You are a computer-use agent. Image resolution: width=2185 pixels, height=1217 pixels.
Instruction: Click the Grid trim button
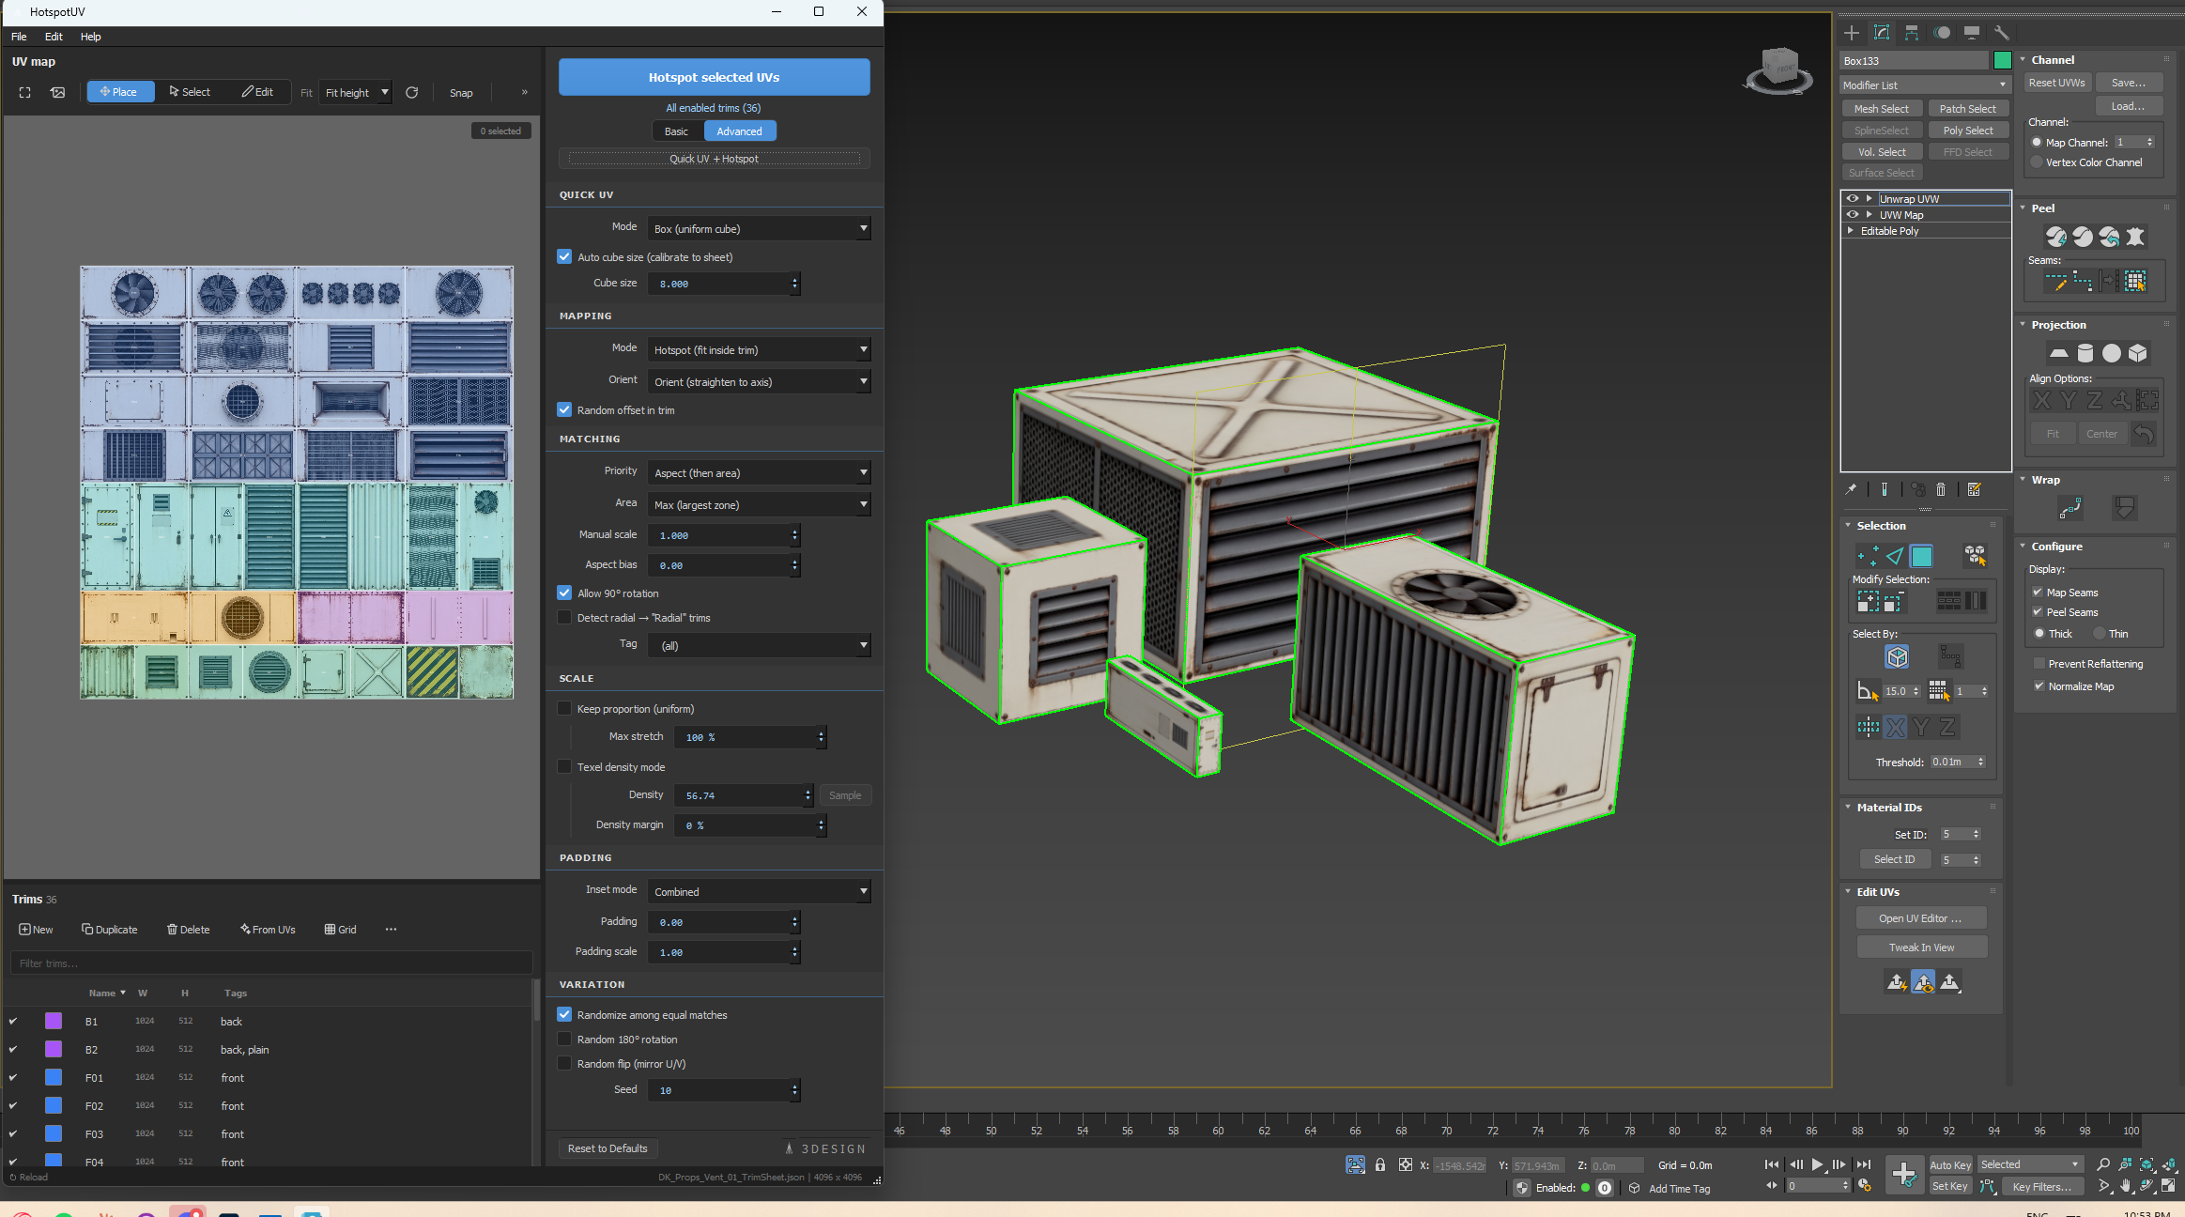(x=341, y=930)
